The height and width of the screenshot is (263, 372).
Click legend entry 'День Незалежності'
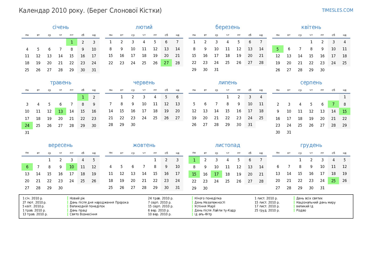click(210, 202)
